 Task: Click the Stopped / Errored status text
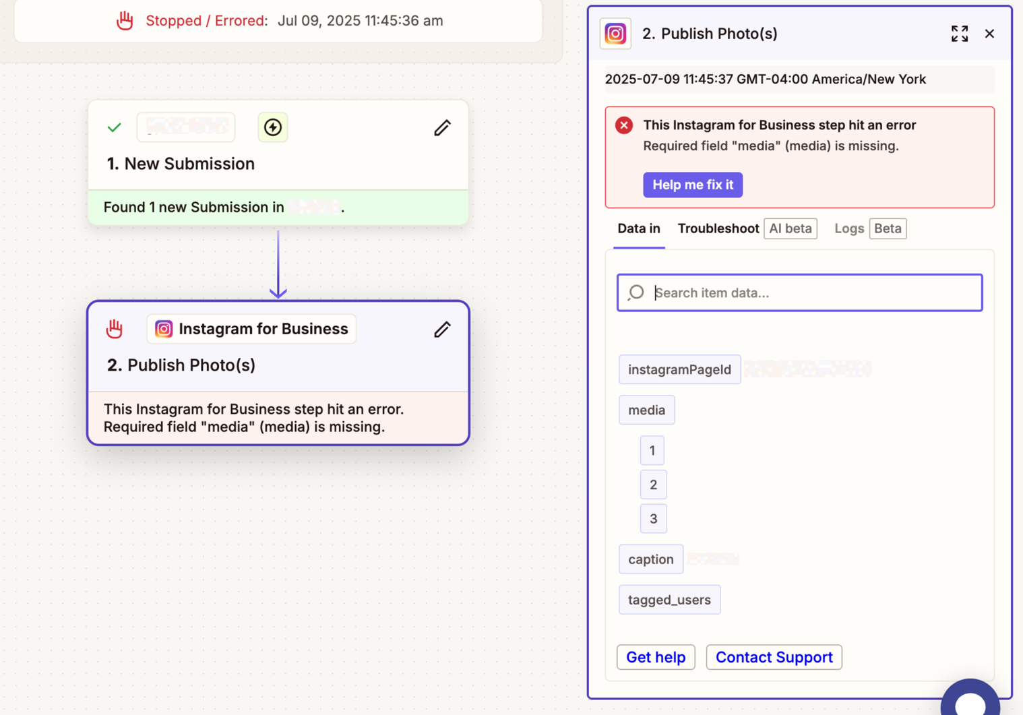click(x=206, y=21)
